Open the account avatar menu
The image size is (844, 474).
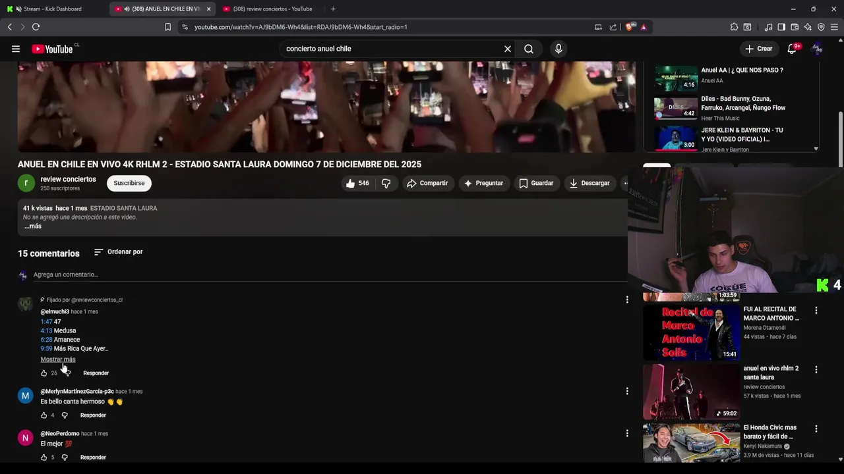(x=817, y=49)
